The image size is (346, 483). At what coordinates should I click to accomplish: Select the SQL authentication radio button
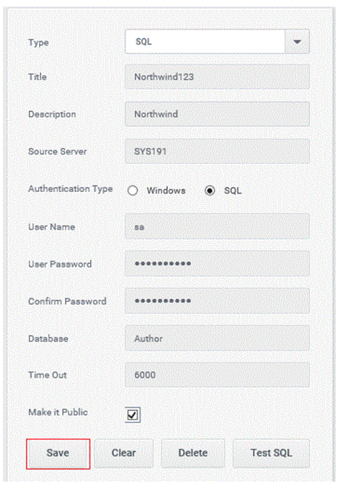tap(210, 191)
